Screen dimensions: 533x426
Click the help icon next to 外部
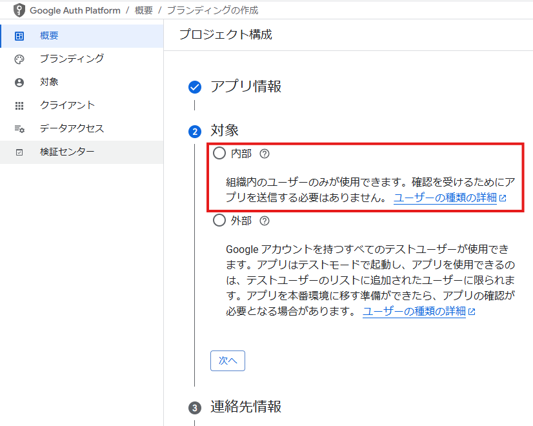click(265, 221)
